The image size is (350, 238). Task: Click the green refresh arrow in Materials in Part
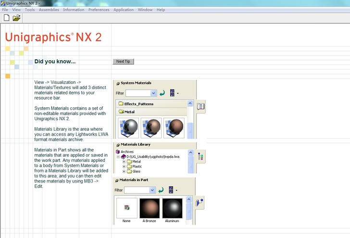pos(161,190)
